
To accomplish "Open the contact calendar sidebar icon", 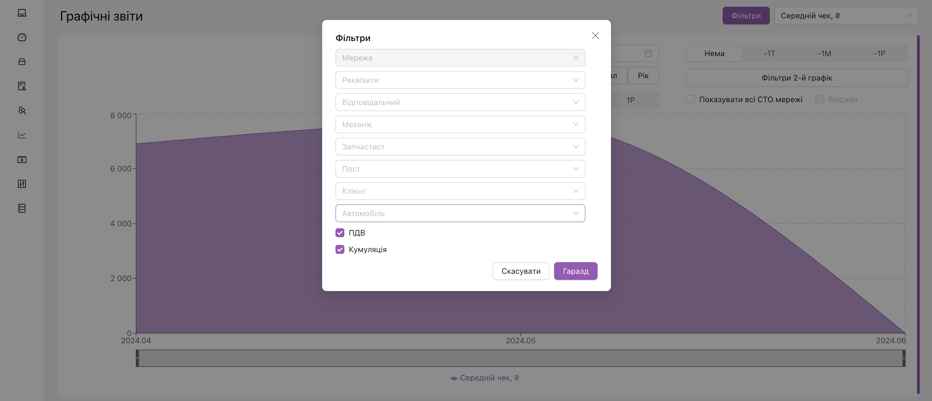I will click(x=22, y=160).
